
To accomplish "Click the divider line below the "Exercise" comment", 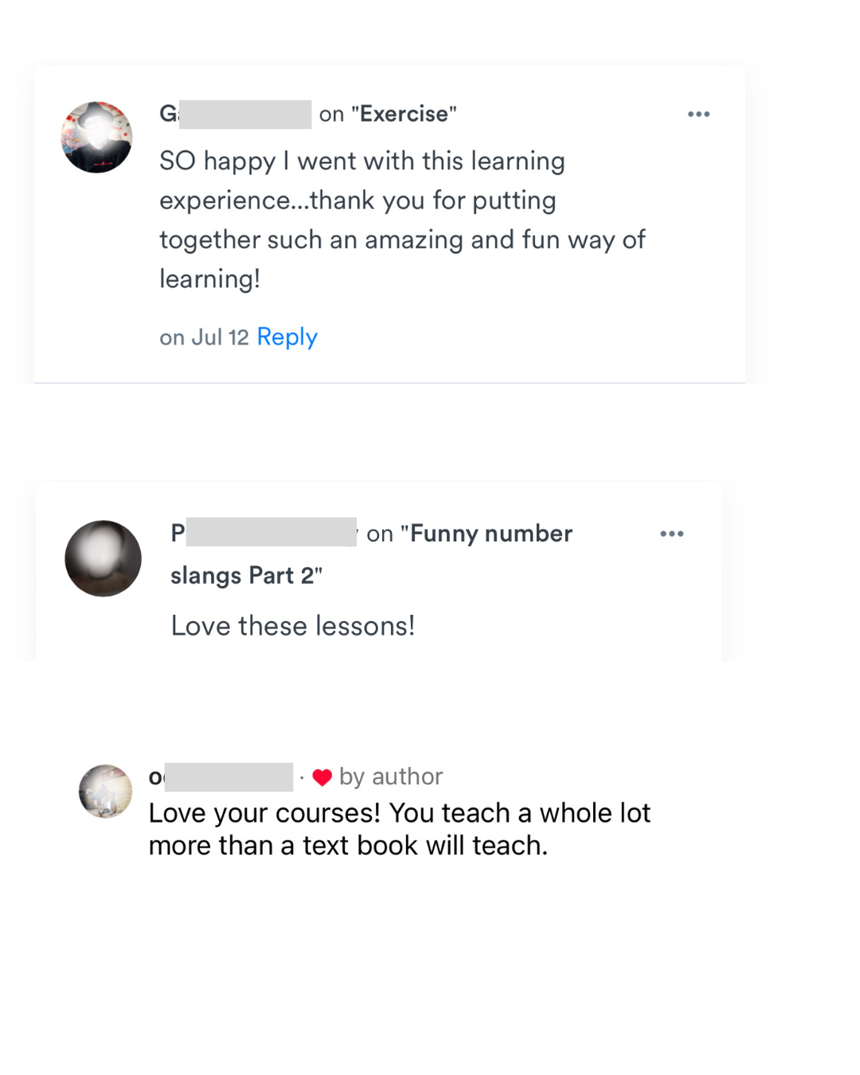I will click(x=389, y=383).
